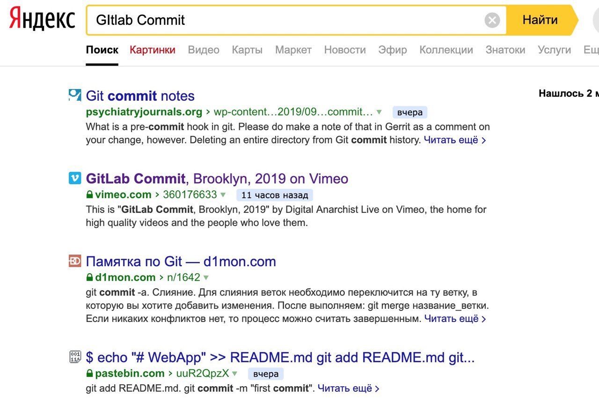Click the d1mon.com favicon icon

coord(75,261)
